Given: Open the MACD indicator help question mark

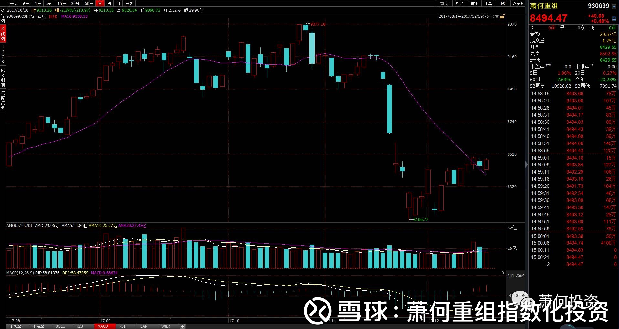Looking at the screenshot, I should pos(503,273).
